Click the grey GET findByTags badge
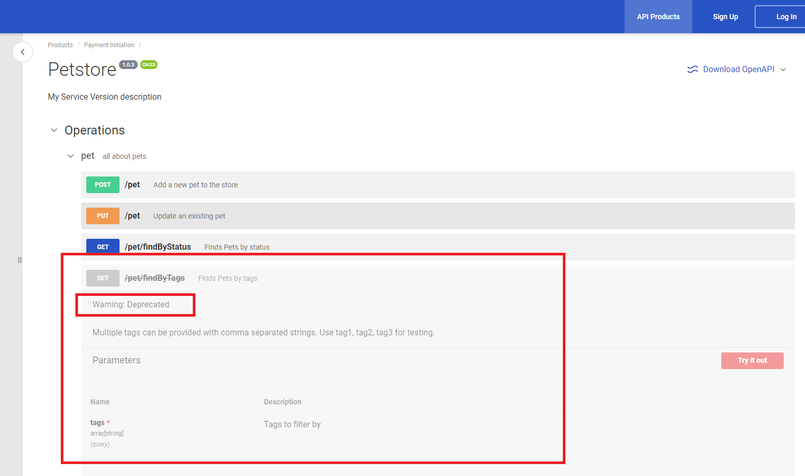 tap(103, 278)
